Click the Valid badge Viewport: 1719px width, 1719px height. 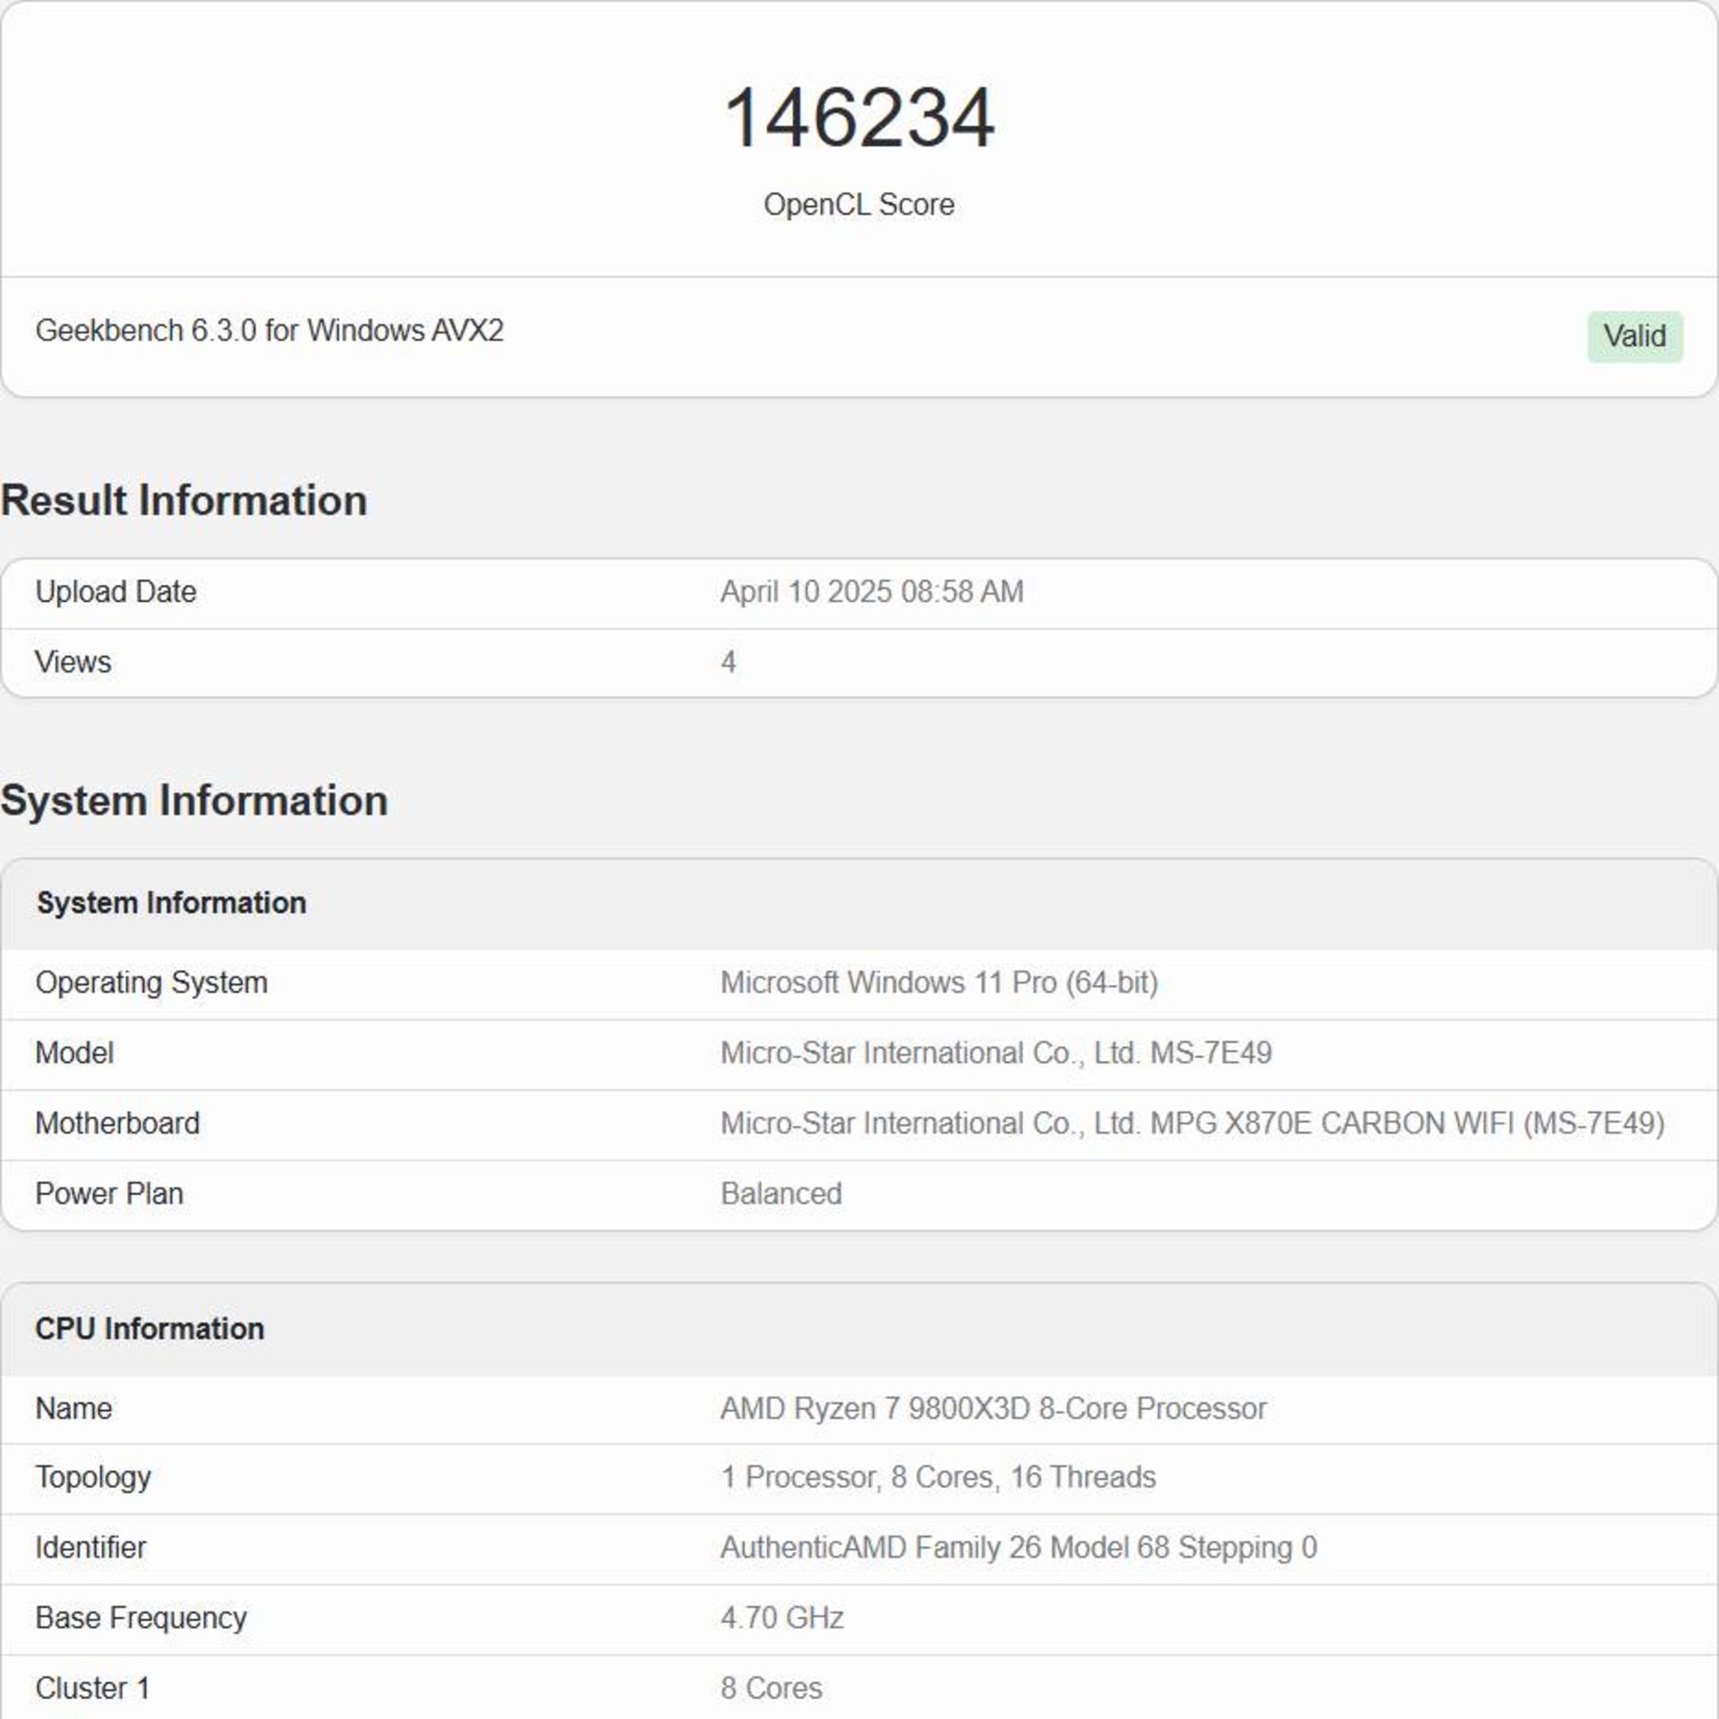click(1635, 337)
